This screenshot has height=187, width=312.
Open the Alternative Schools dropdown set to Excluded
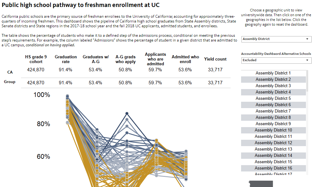pos(276,60)
